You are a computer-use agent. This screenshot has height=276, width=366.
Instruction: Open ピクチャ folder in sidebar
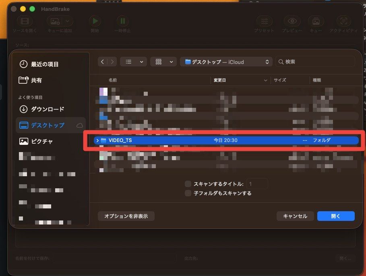click(x=36, y=141)
